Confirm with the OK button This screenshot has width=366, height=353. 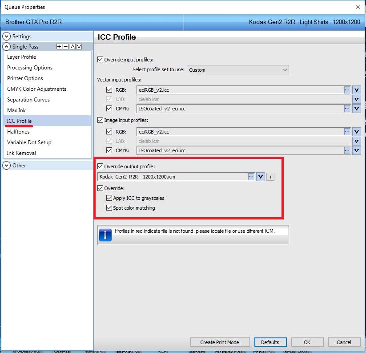point(307,342)
